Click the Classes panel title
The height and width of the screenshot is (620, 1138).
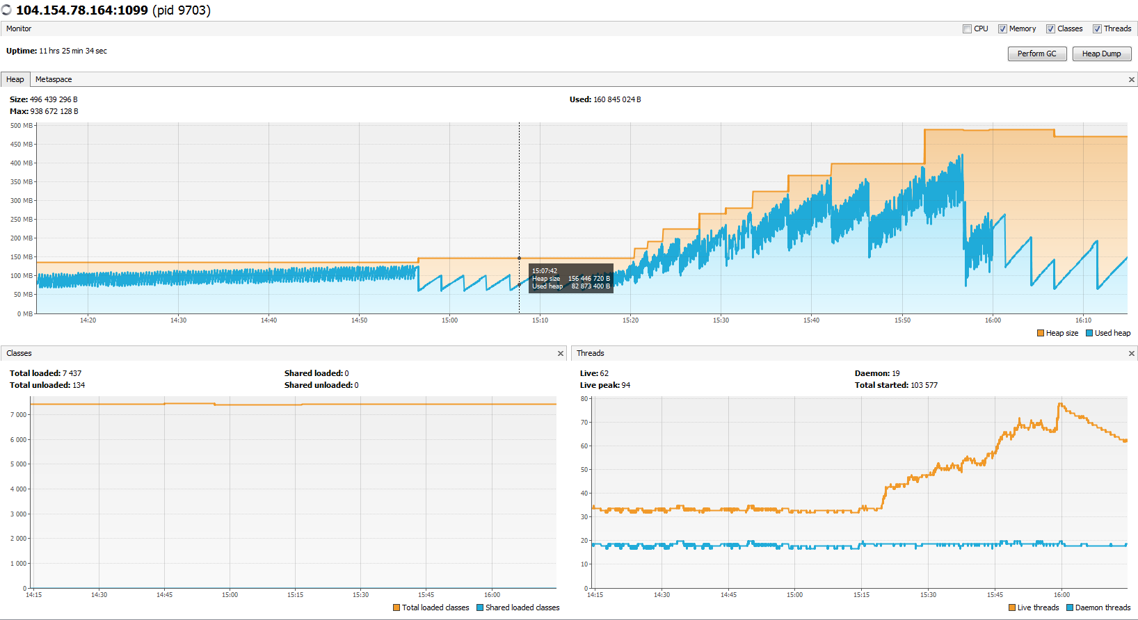tap(19, 353)
